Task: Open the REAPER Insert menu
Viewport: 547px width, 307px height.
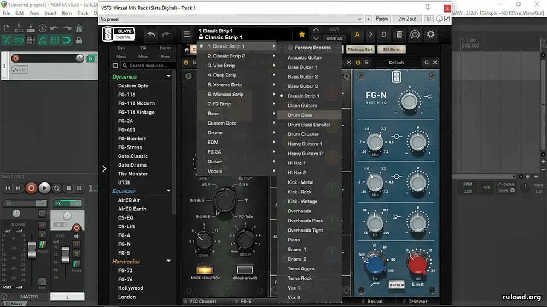Action: tap(50, 13)
